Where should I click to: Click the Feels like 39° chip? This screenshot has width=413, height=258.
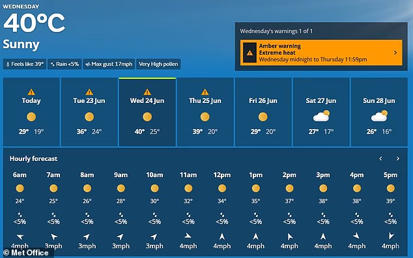tap(25, 64)
